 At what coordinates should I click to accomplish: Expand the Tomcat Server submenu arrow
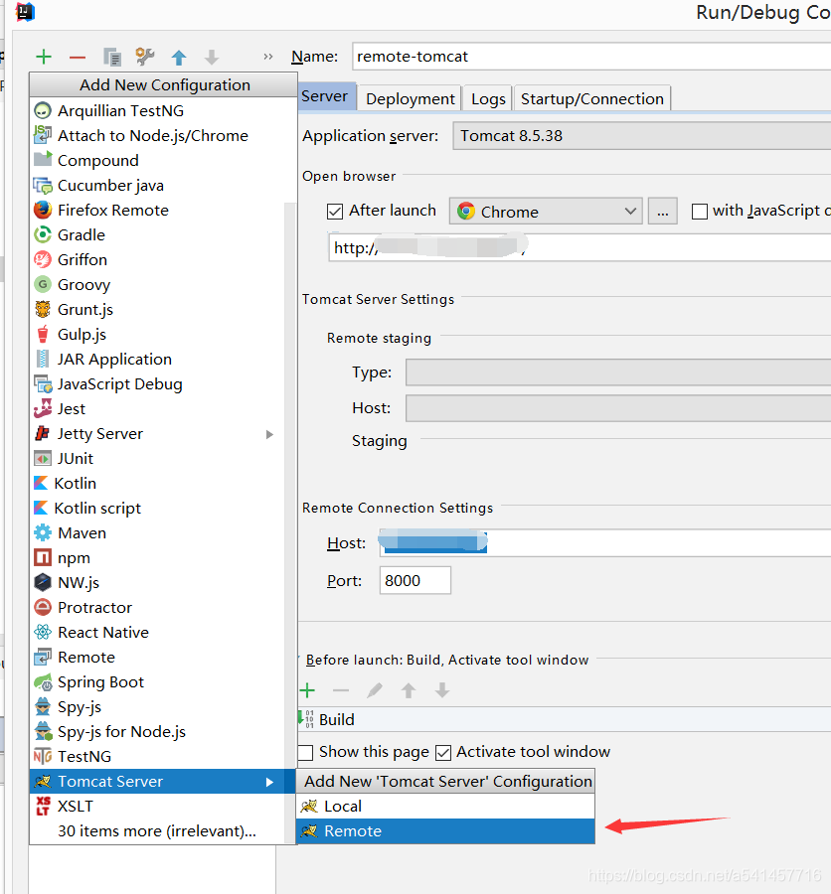[269, 782]
